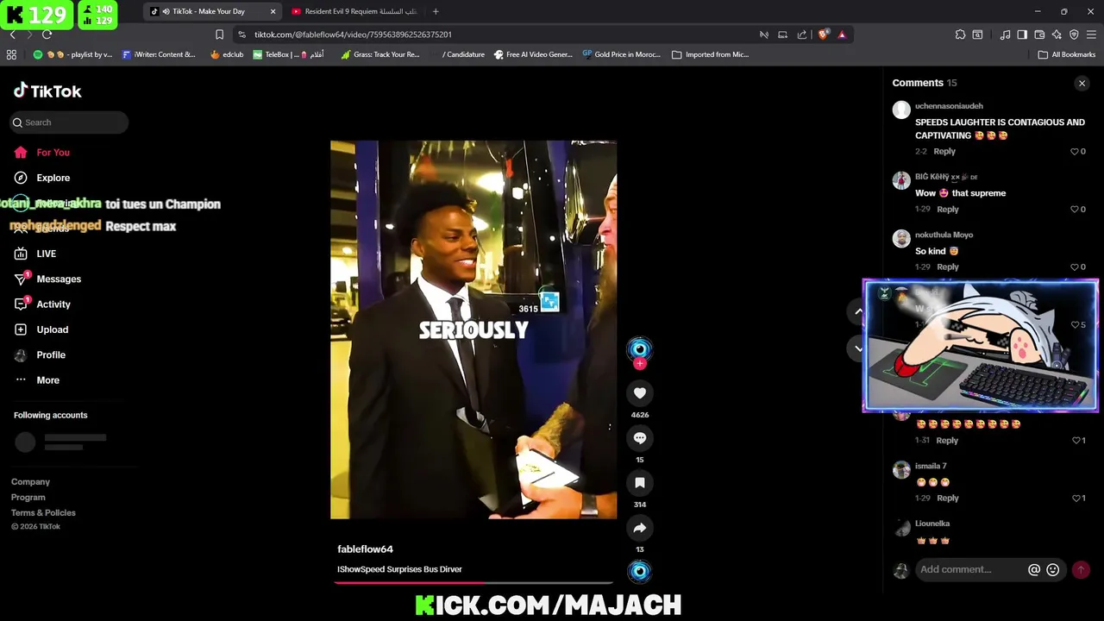Follow the creator via red plus
1104x621 pixels.
(x=640, y=364)
